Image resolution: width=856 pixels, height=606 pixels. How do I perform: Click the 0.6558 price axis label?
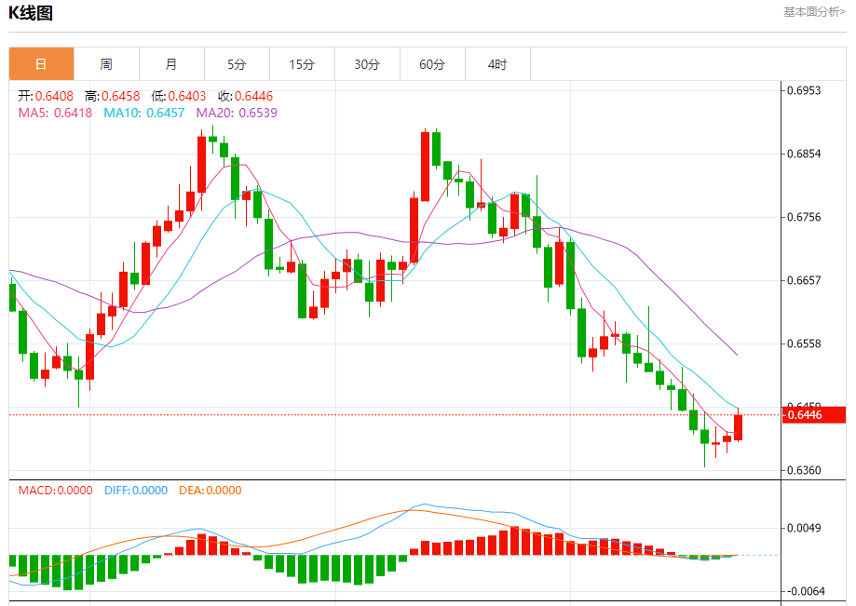(x=804, y=343)
